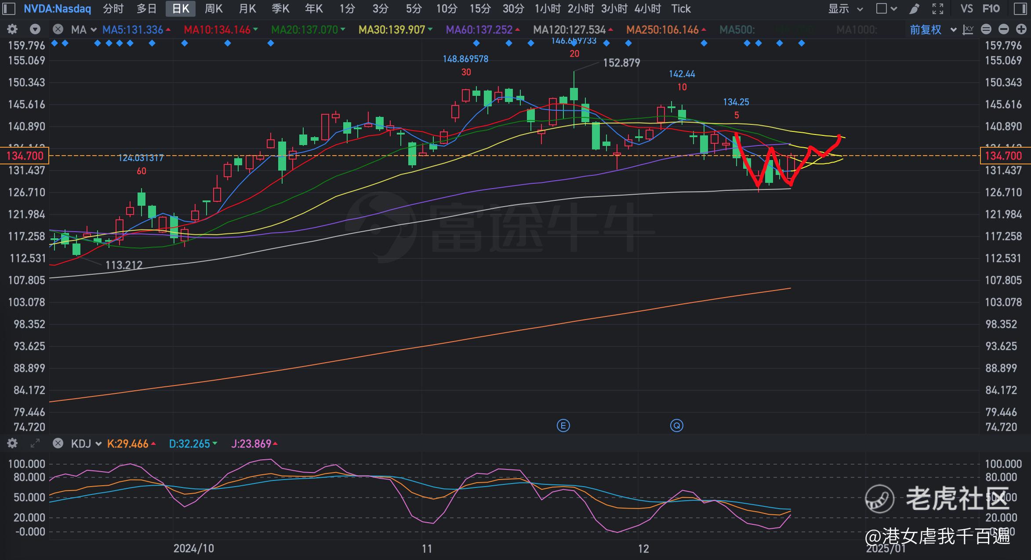Screen dimensions: 1031x560
Task: Click the X,Y coordinate axis icon
Action: (x=968, y=30)
